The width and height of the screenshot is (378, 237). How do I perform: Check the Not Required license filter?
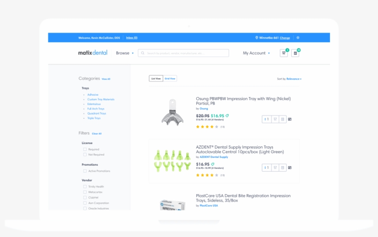85,155
